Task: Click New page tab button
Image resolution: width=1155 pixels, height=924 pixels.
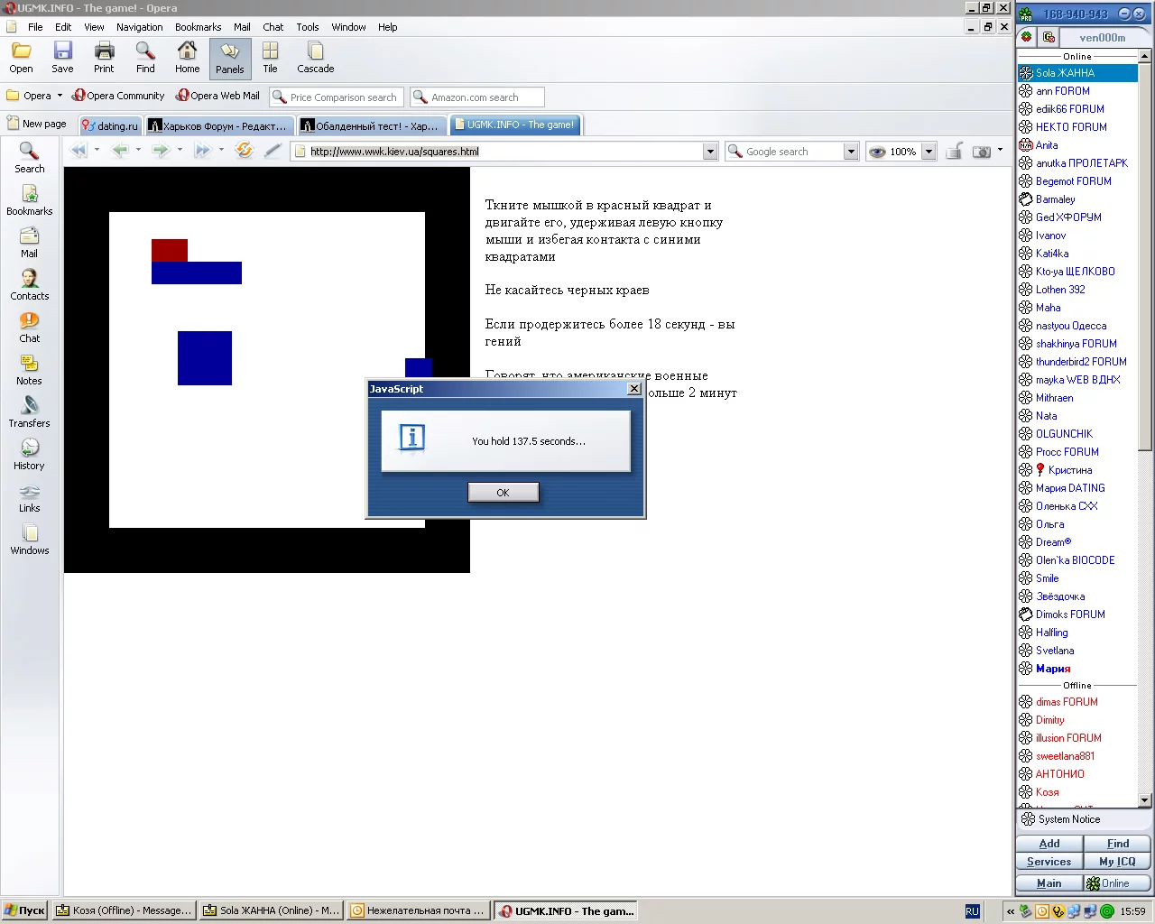Action: pyautogui.click(x=37, y=124)
